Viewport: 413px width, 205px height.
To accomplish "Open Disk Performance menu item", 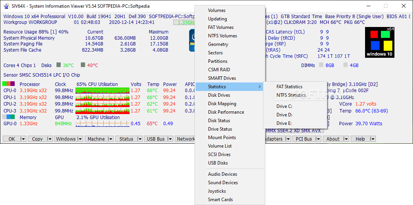I will (229, 112).
